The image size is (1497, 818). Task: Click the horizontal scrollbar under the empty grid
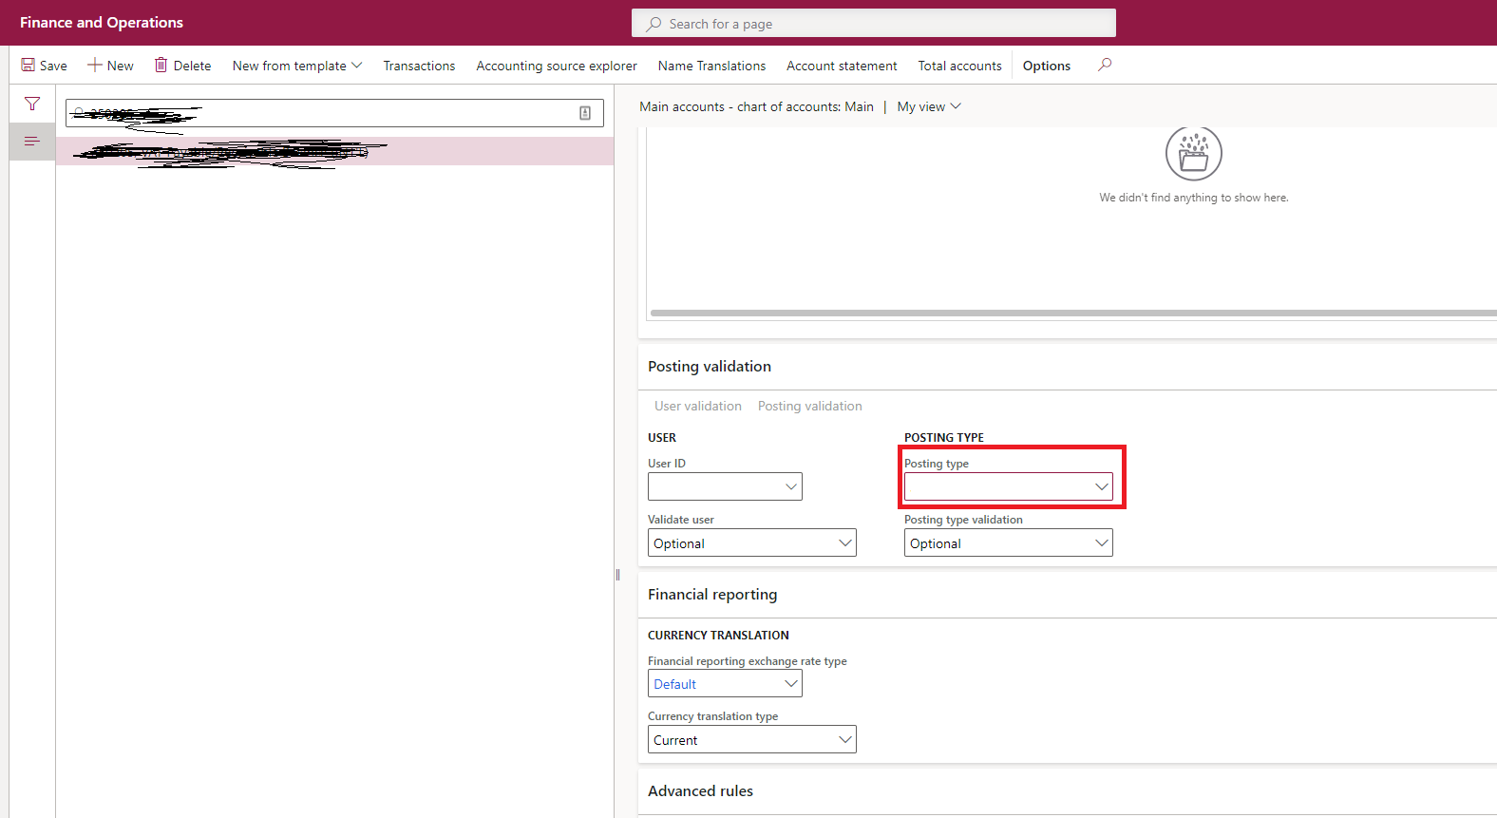pos(1073,313)
